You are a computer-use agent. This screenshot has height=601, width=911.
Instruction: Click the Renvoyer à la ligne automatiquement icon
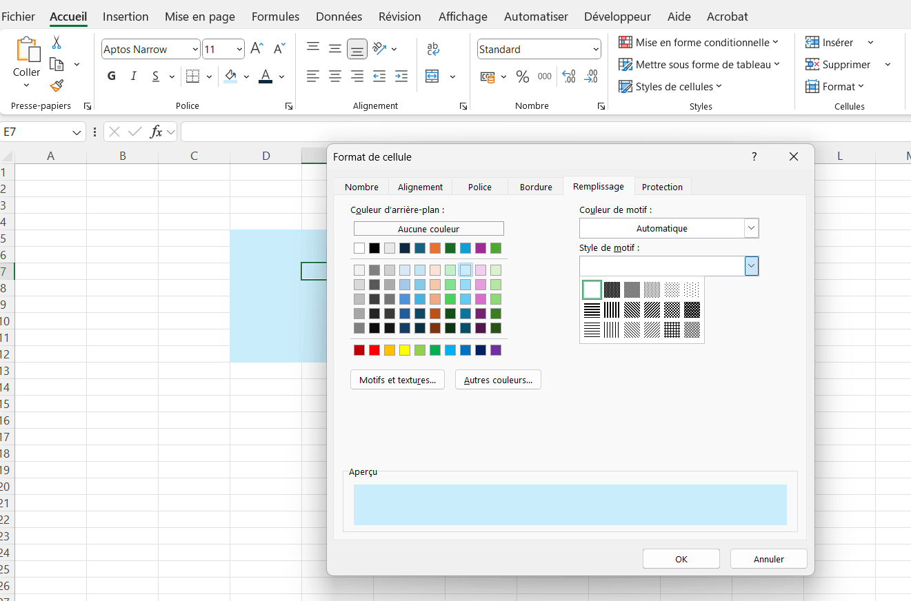(432, 48)
